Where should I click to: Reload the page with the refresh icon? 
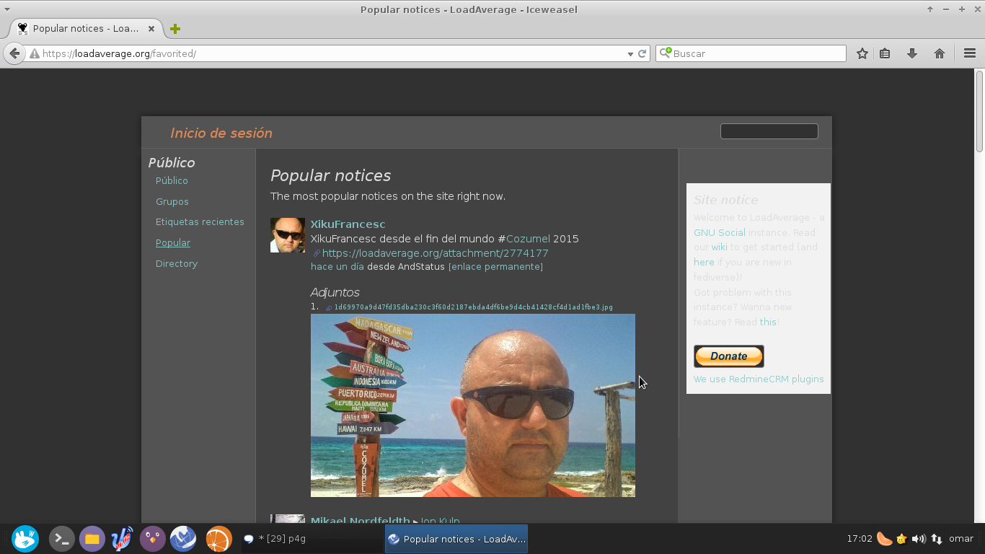pyautogui.click(x=642, y=53)
